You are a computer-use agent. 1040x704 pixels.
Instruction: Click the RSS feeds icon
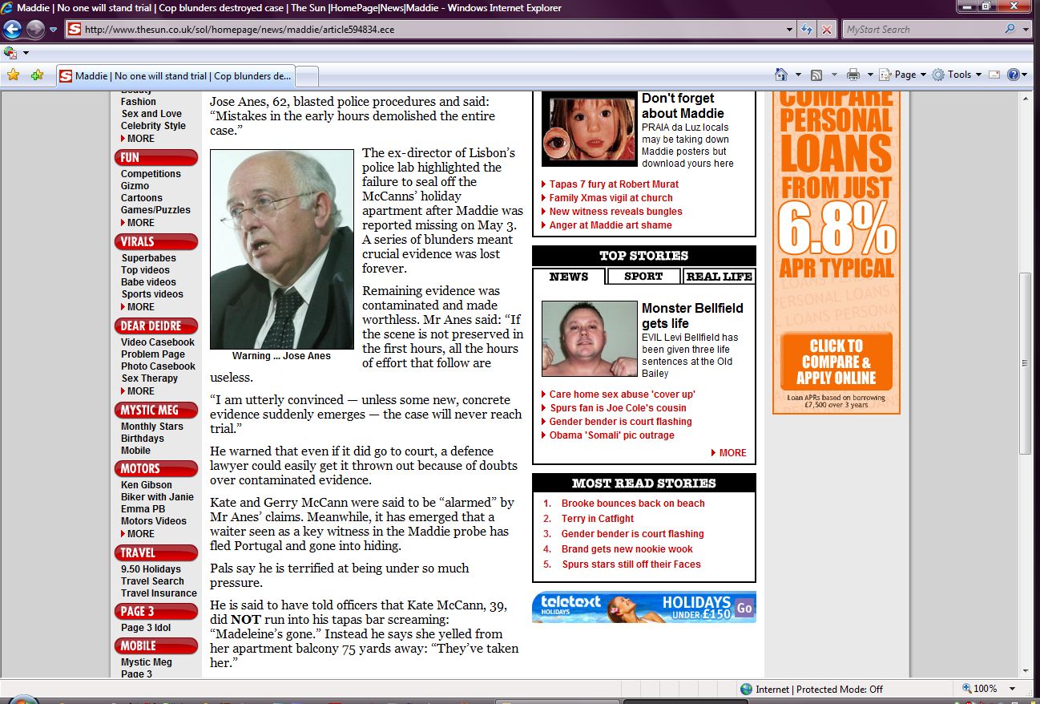[816, 75]
